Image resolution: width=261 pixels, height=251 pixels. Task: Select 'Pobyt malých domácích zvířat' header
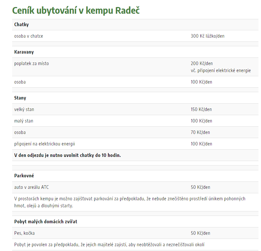[x=46, y=222]
